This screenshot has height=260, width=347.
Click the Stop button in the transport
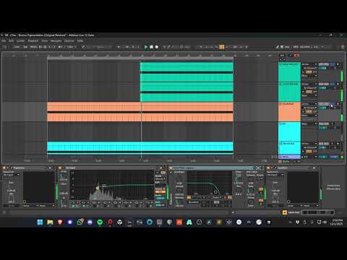(x=151, y=47)
